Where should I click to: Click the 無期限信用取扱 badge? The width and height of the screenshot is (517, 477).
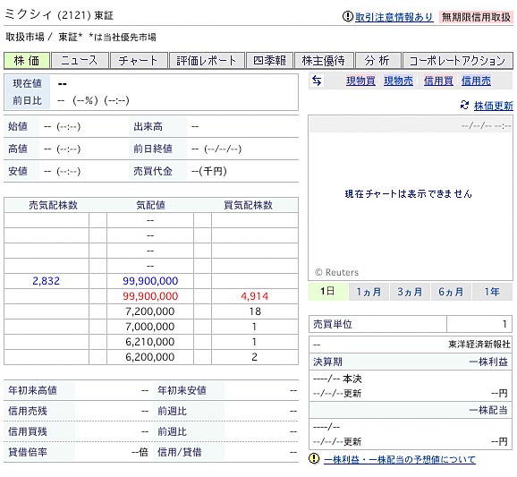click(476, 17)
